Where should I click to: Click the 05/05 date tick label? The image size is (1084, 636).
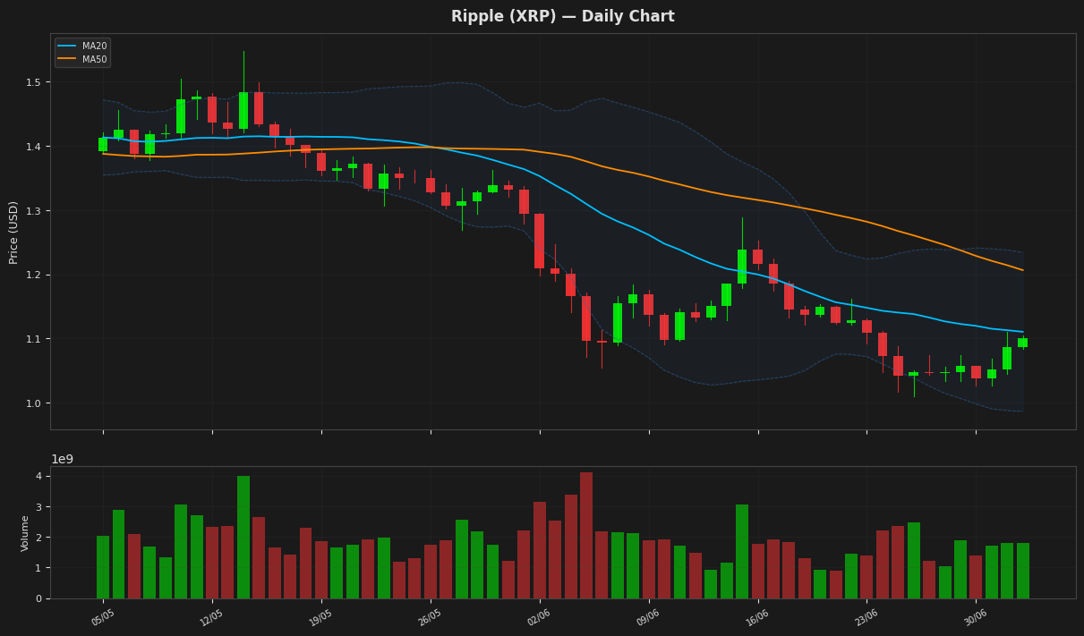[103, 617]
